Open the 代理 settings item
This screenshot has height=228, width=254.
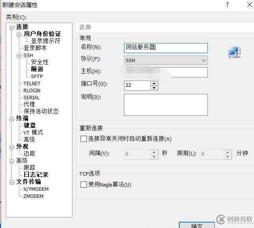coord(29,104)
